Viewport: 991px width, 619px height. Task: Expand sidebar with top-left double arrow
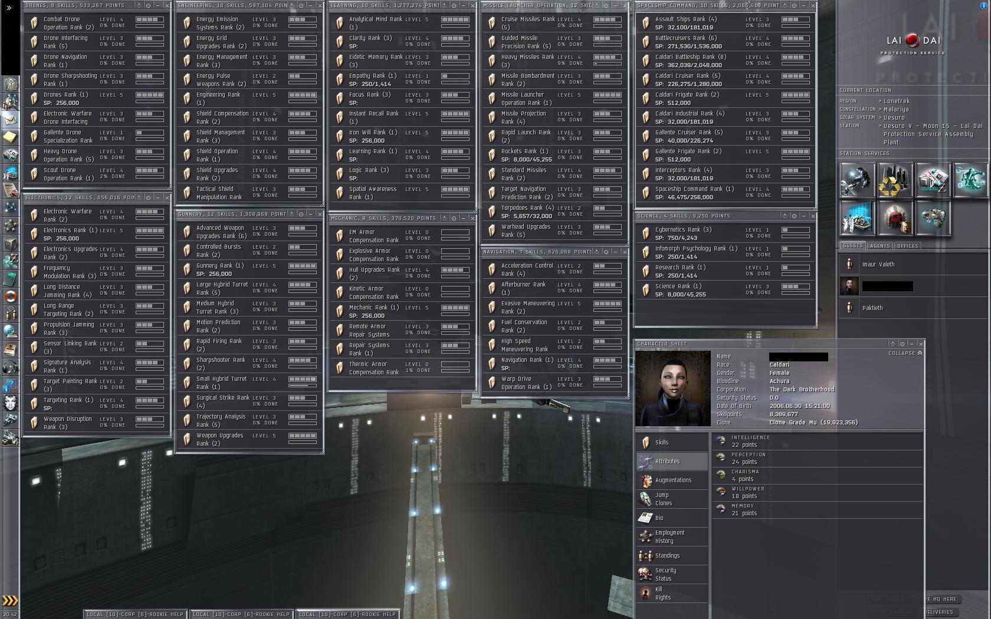[9, 8]
